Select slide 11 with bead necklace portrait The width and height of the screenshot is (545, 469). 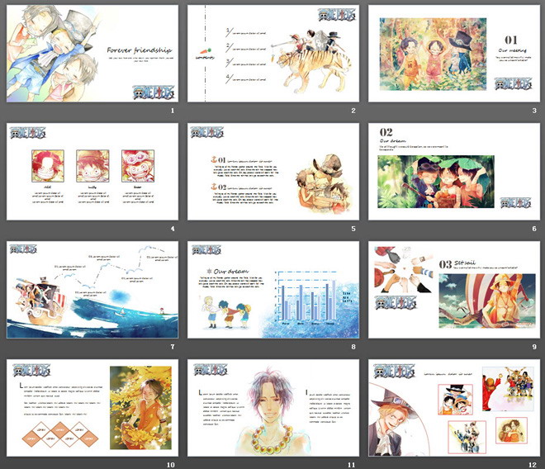pyautogui.click(x=273, y=408)
